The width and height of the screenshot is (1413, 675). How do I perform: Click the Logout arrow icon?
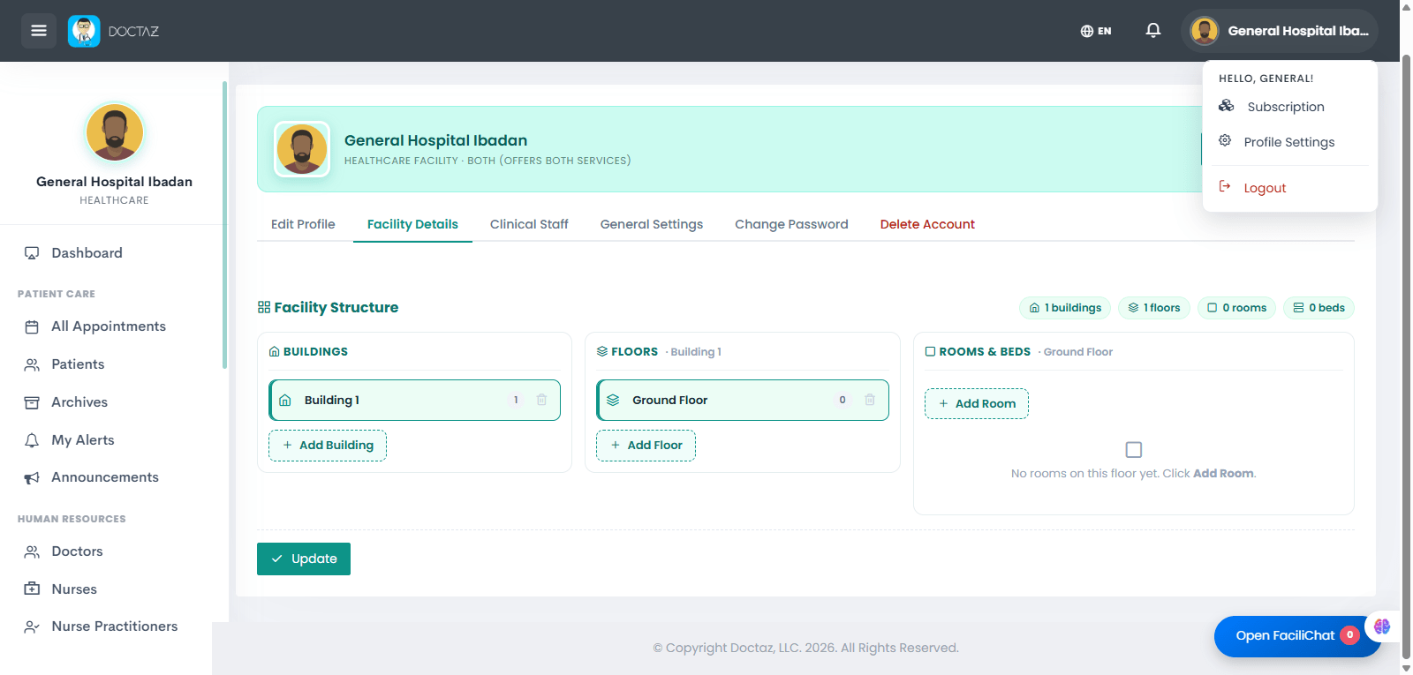tap(1225, 186)
